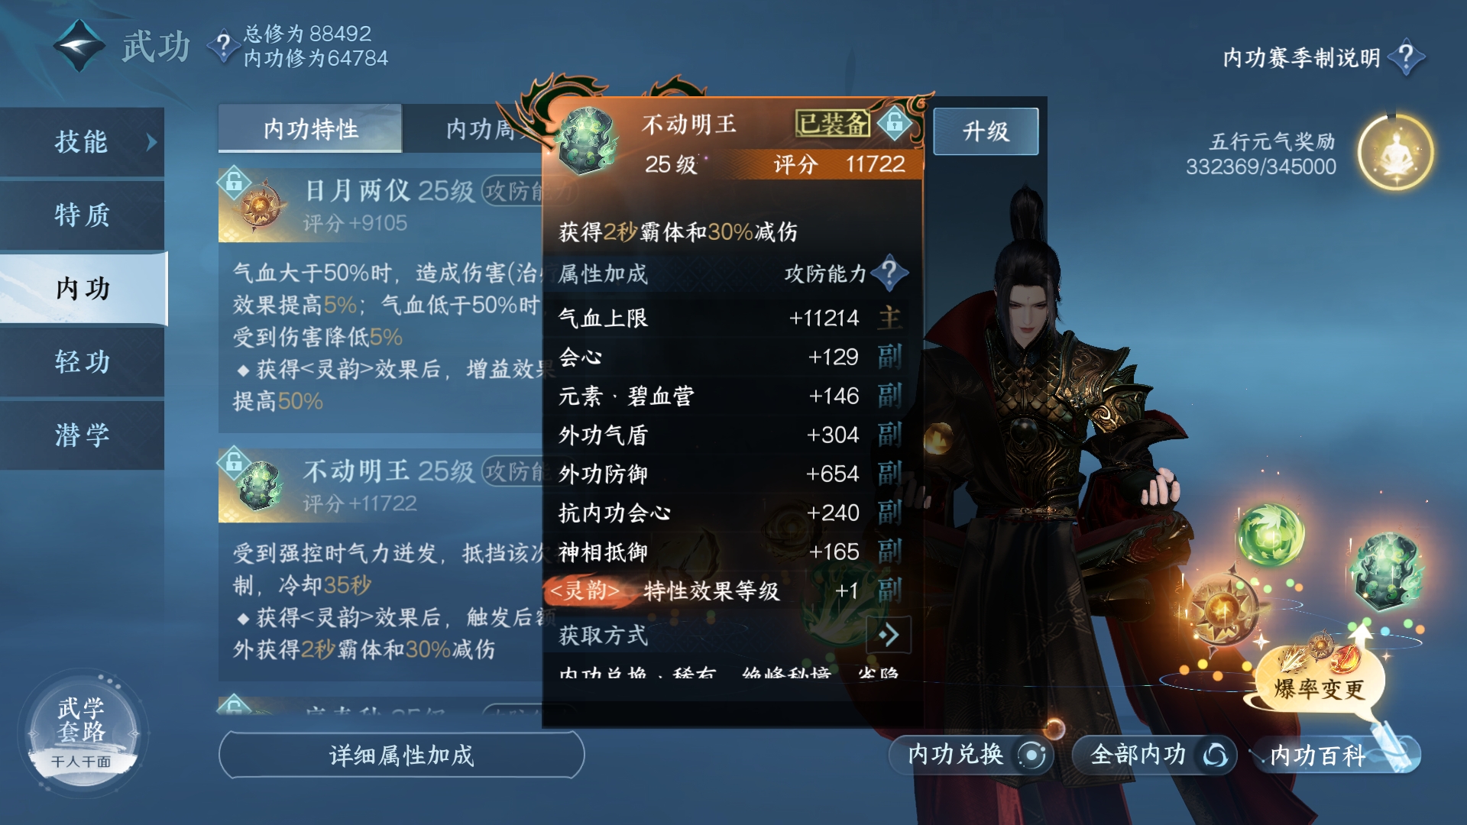Image resolution: width=1467 pixels, height=825 pixels.
Task: Expand 获取方式 arrow button
Action: pyautogui.click(x=888, y=635)
